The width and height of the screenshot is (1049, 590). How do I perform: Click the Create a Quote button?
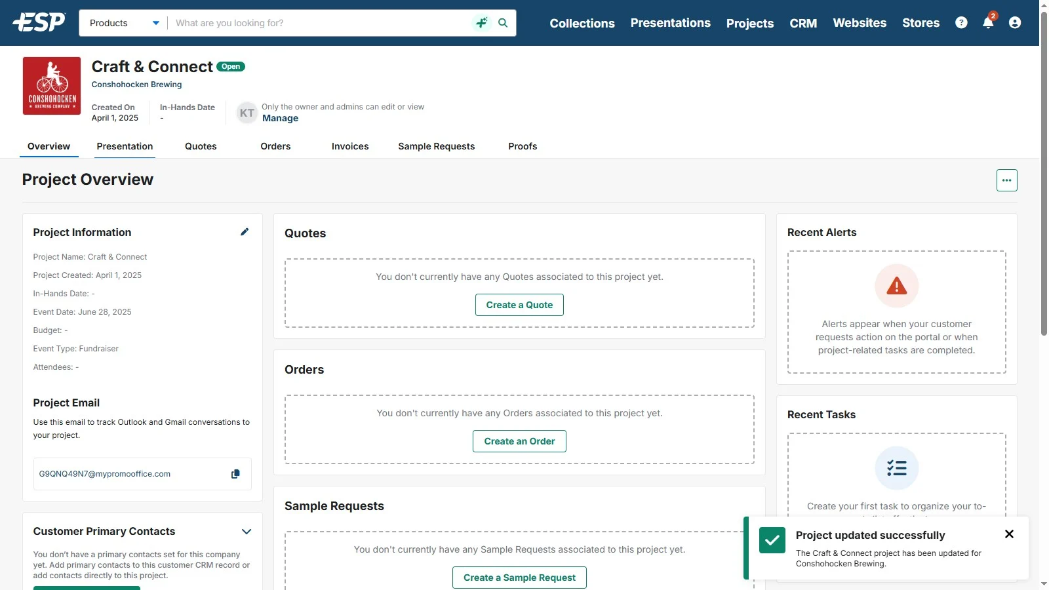[x=519, y=305]
